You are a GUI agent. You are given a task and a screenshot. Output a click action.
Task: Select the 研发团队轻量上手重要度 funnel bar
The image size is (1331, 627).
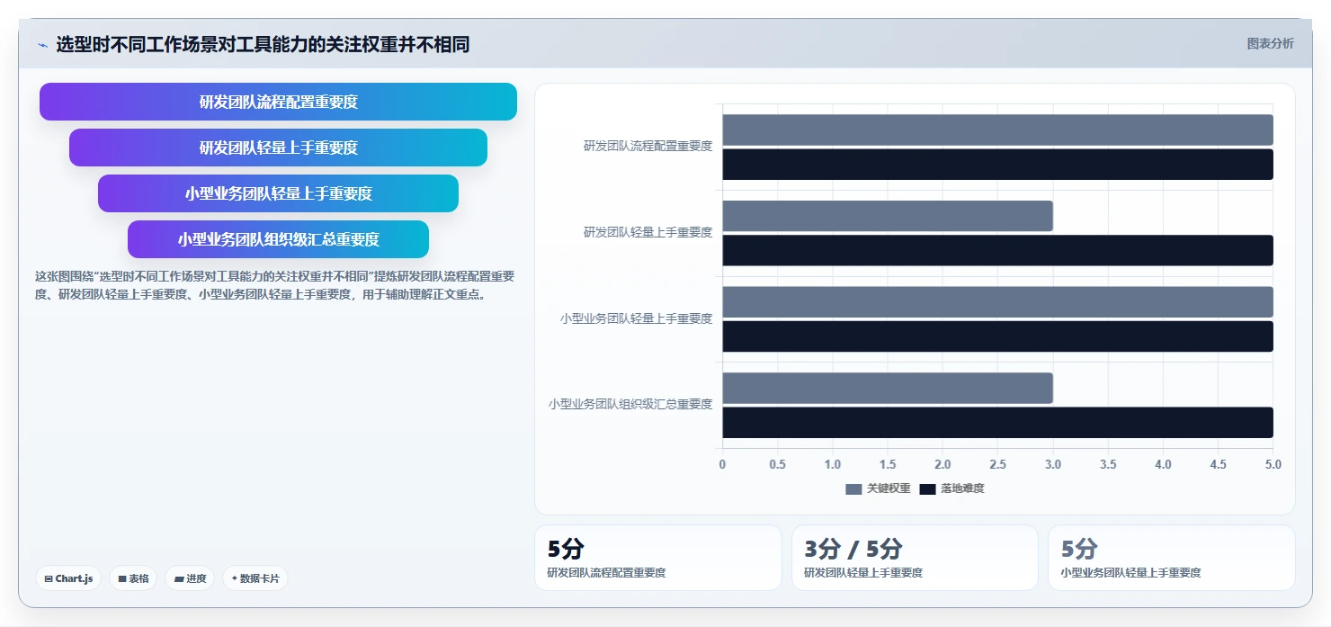[x=278, y=148]
